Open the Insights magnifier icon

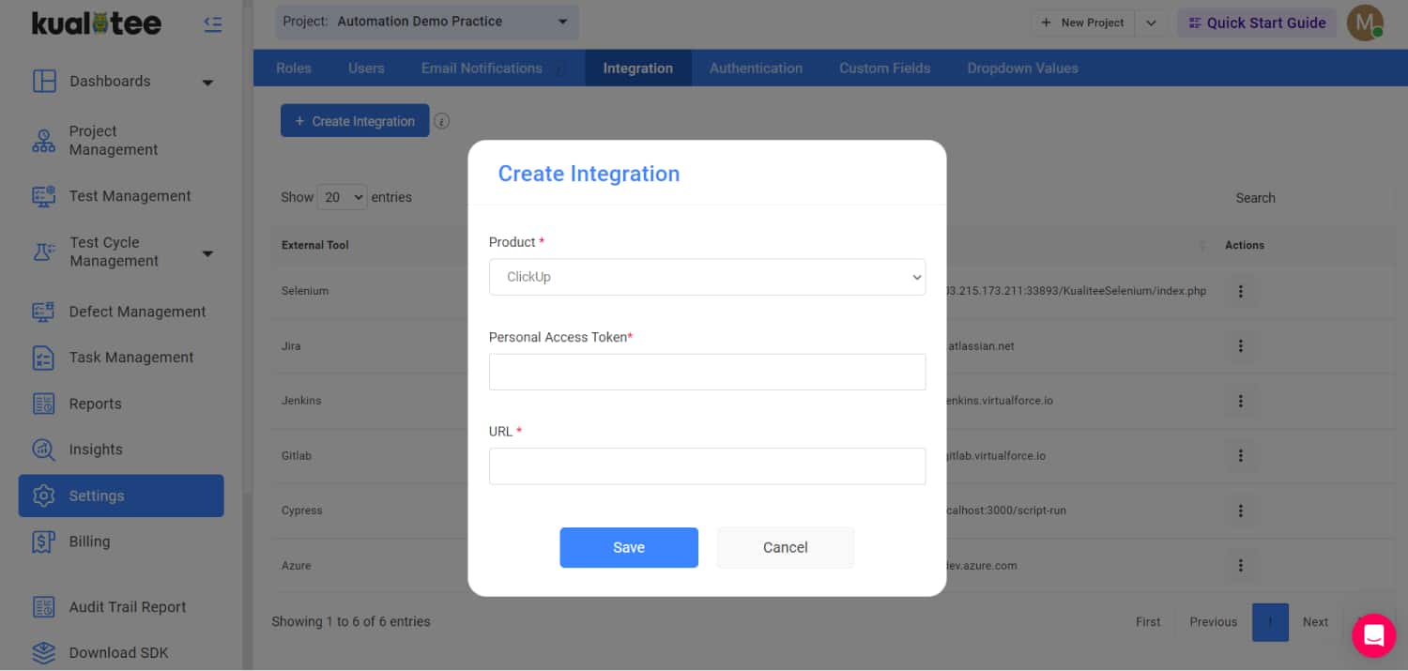44,450
